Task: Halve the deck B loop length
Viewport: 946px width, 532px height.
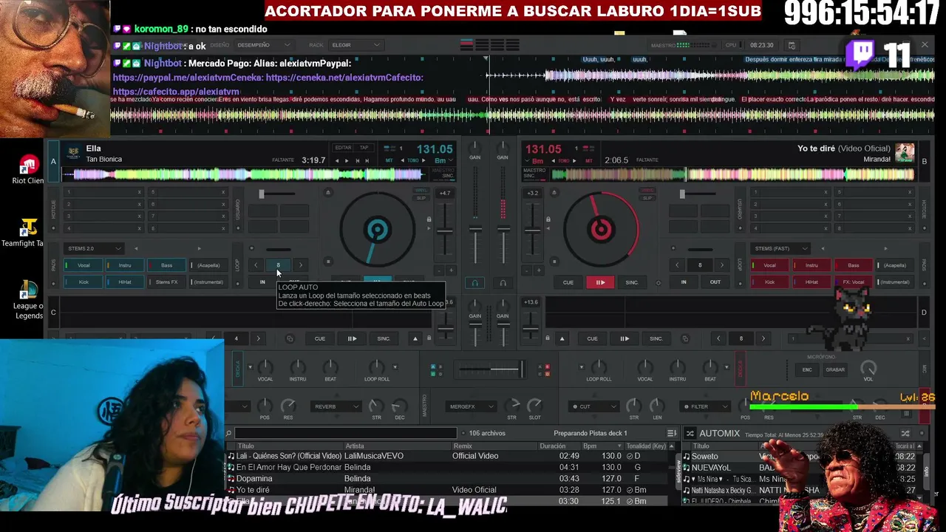Action: 677,265
